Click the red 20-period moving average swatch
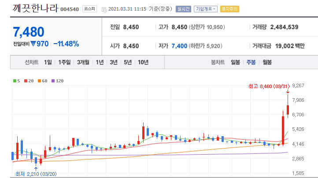This screenshot has width=318, height=178. click(26, 81)
